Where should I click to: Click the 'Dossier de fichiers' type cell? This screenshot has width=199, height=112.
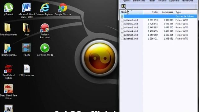(x=185, y=16)
